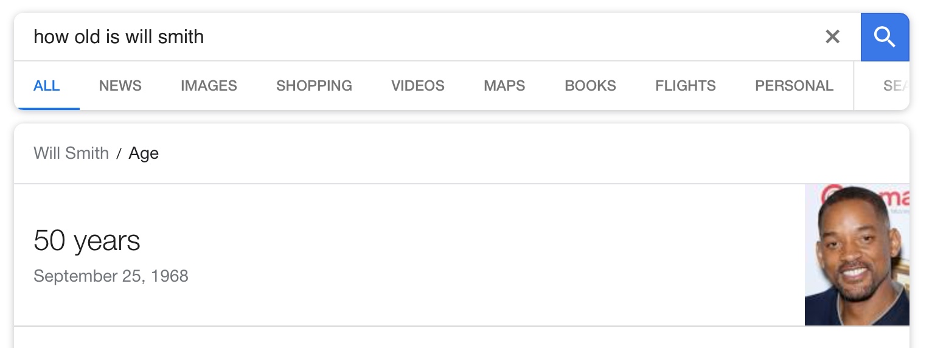The height and width of the screenshot is (348, 932).
Task: Go to the SHOPPING tab
Action: point(314,86)
